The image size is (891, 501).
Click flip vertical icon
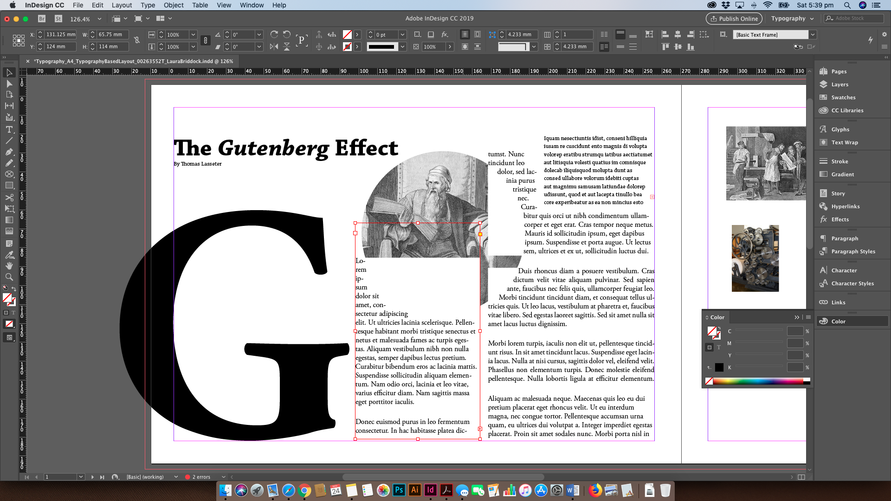[x=287, y=47]
